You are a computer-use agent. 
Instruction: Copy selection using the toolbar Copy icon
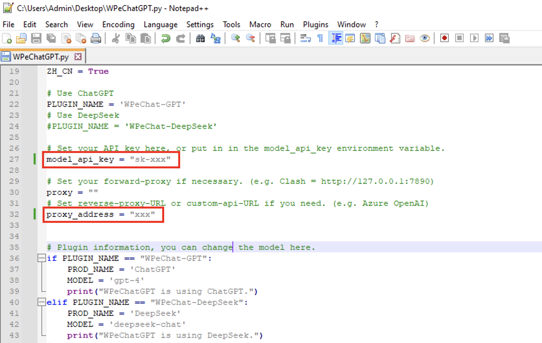[x=130, y=38]
